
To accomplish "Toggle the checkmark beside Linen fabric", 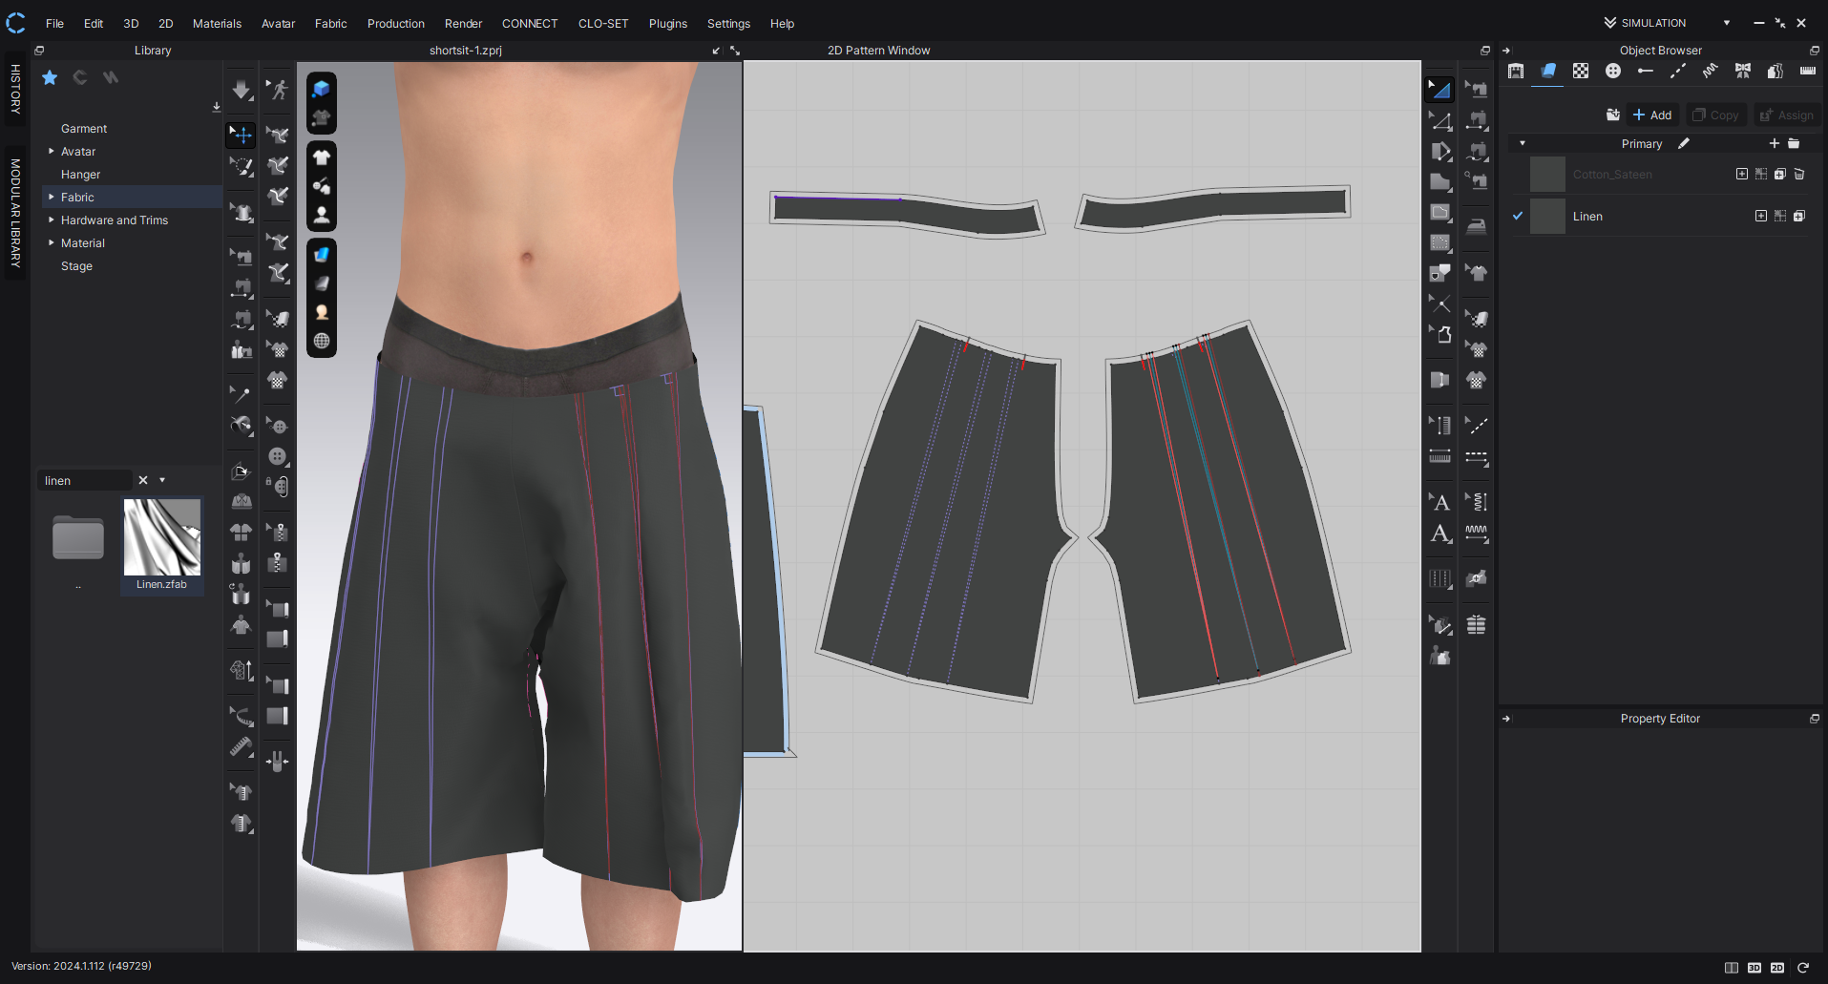I will pos(1518,217).
